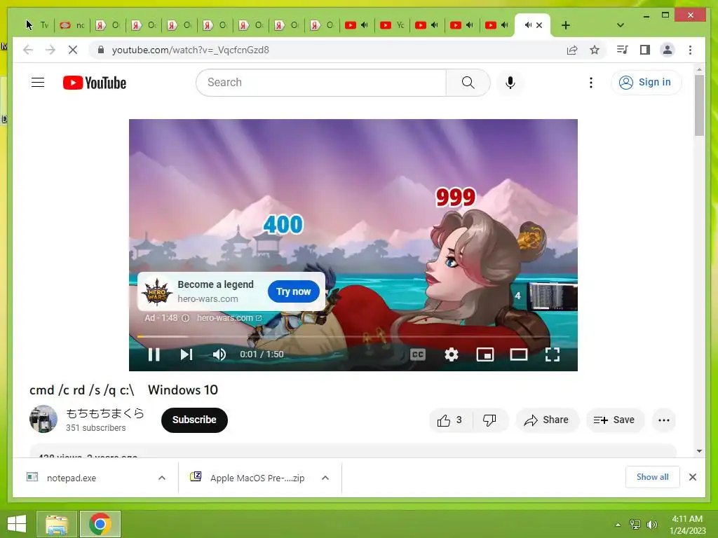Click Try now on the Hero Wars ad
Screen dimensions: 718x538
293,291
